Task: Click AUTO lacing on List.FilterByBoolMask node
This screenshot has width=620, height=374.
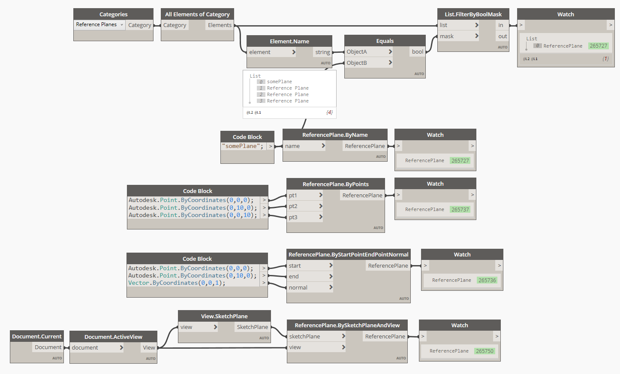Action: click(502, 47)
